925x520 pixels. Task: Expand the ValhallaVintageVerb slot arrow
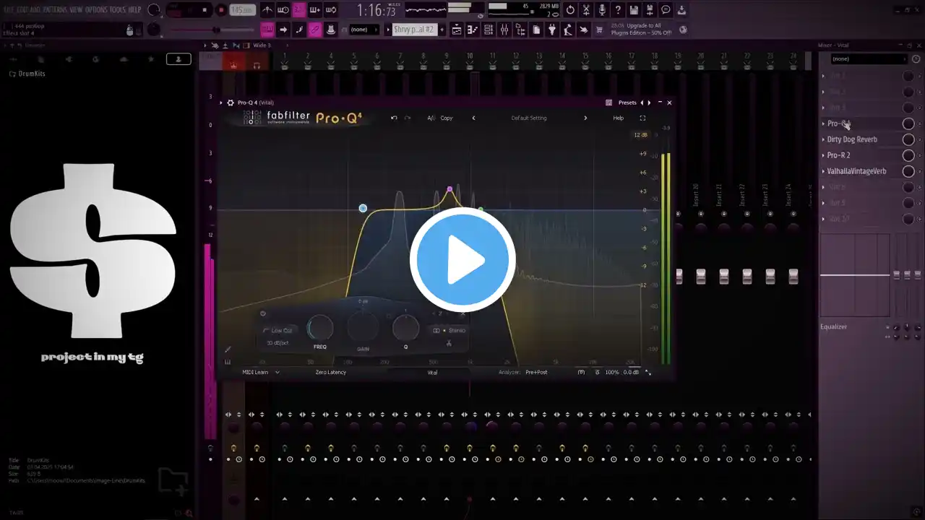(823, 171)
